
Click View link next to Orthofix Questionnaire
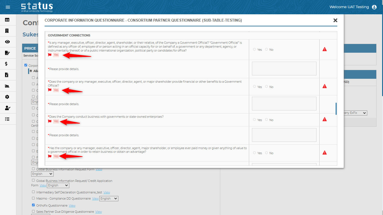click(72, 205)
